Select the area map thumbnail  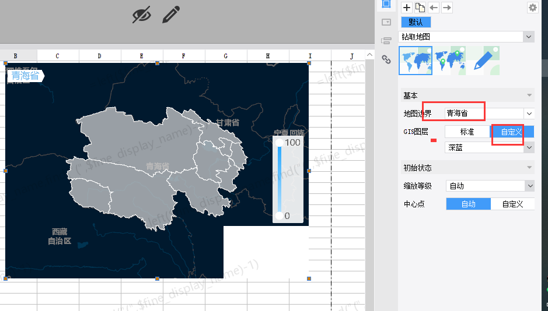(x=416, y=61)
